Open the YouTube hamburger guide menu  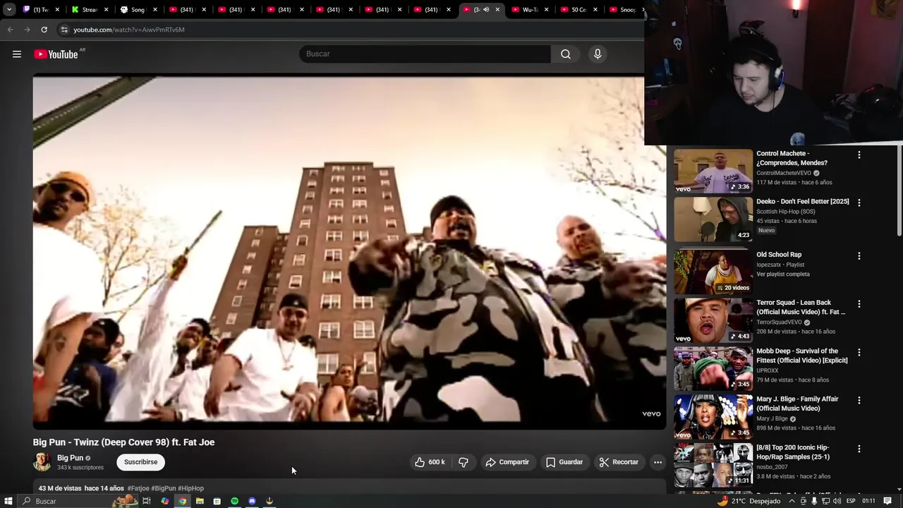[x=17, y=54]
